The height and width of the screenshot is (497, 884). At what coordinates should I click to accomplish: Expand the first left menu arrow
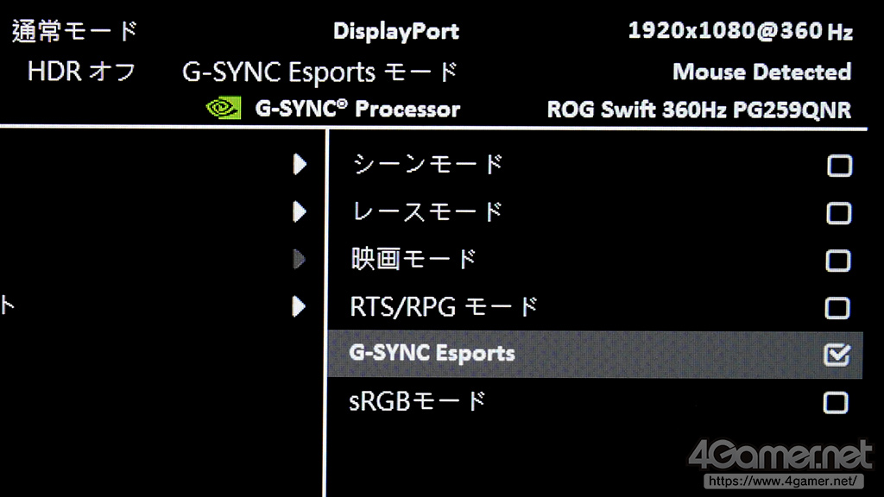point(300,164)
